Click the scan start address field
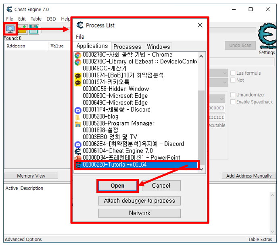The height and width of the screenshot is (247, 280). point(216,108)
